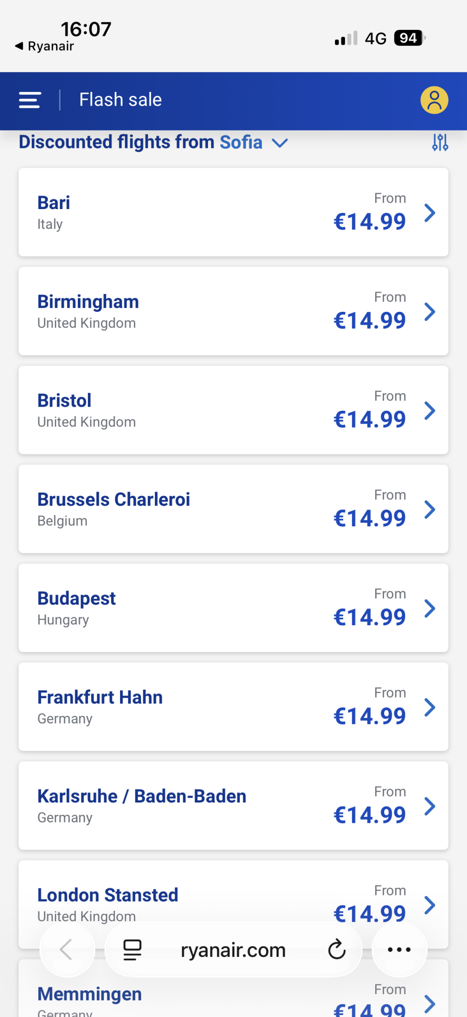The height and width of the screenshot is (1017, 467).
Task: Choose the Frankfurt Hahn flight card
Action: click(233, 707)
